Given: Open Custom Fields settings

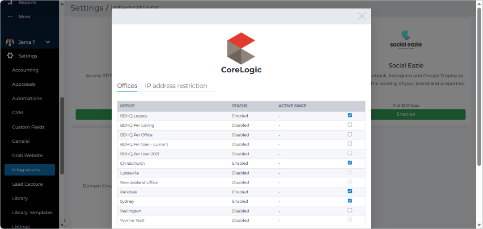Looking at the screenshot, I should coord(28,127).
